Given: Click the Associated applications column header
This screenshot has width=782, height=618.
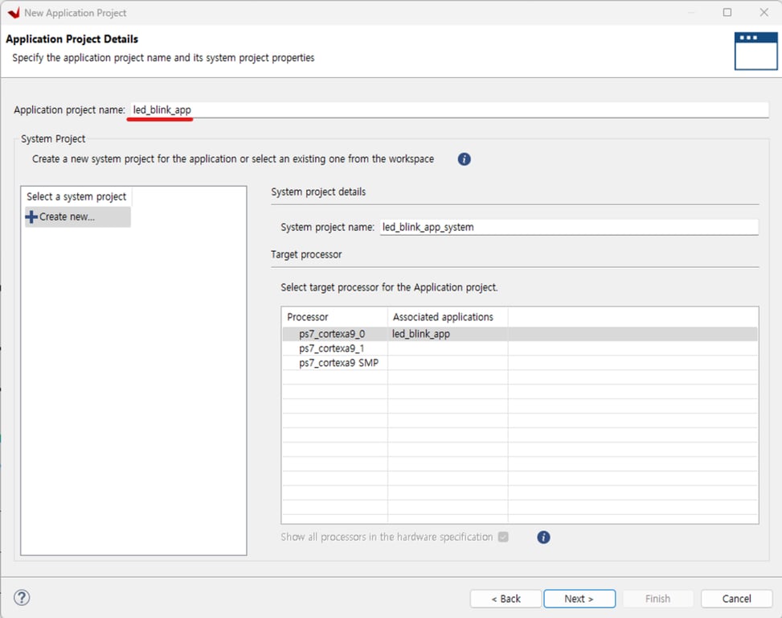Looking at the screenshot, I should click(448, 317).
